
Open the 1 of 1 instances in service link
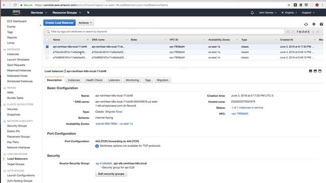click(x=247, y=107)
